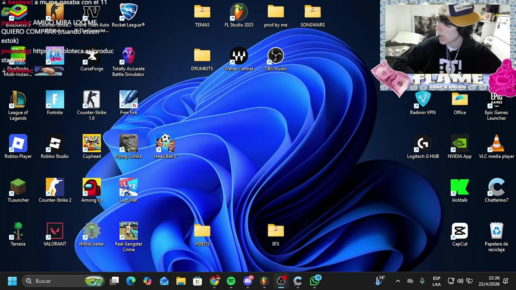Viewport: 516px width, 290px height.
Task: Select the Grand Theft Auto IV shortcut
Action: tap(92, 18)
